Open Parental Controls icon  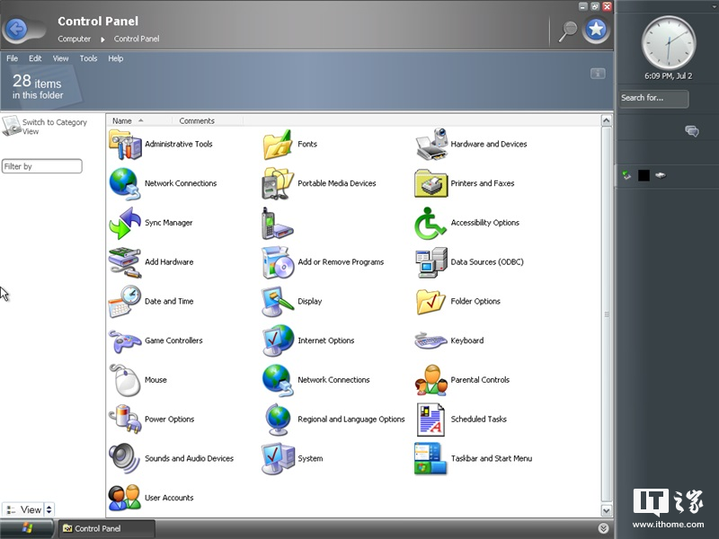pyautogui.click(x=431, y=380)
